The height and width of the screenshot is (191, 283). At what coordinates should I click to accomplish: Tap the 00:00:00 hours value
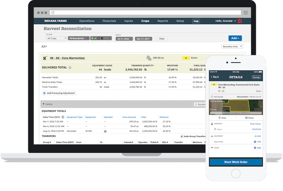point(256,130)
